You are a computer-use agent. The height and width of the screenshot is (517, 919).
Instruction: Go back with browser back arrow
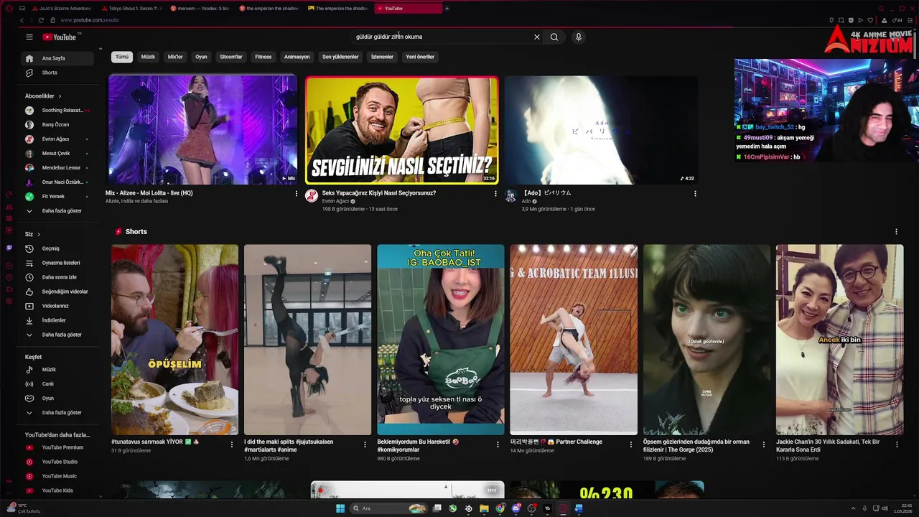click(22, 20)
